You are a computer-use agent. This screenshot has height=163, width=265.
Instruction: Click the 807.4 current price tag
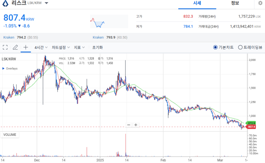click(x=251, y=127)
